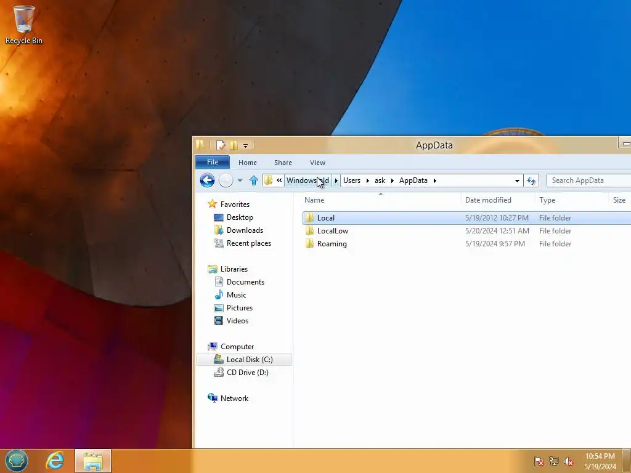Click Libraries in the navigation pane
The width and height of the screenshot is (631, 473).
click(234, 269)
